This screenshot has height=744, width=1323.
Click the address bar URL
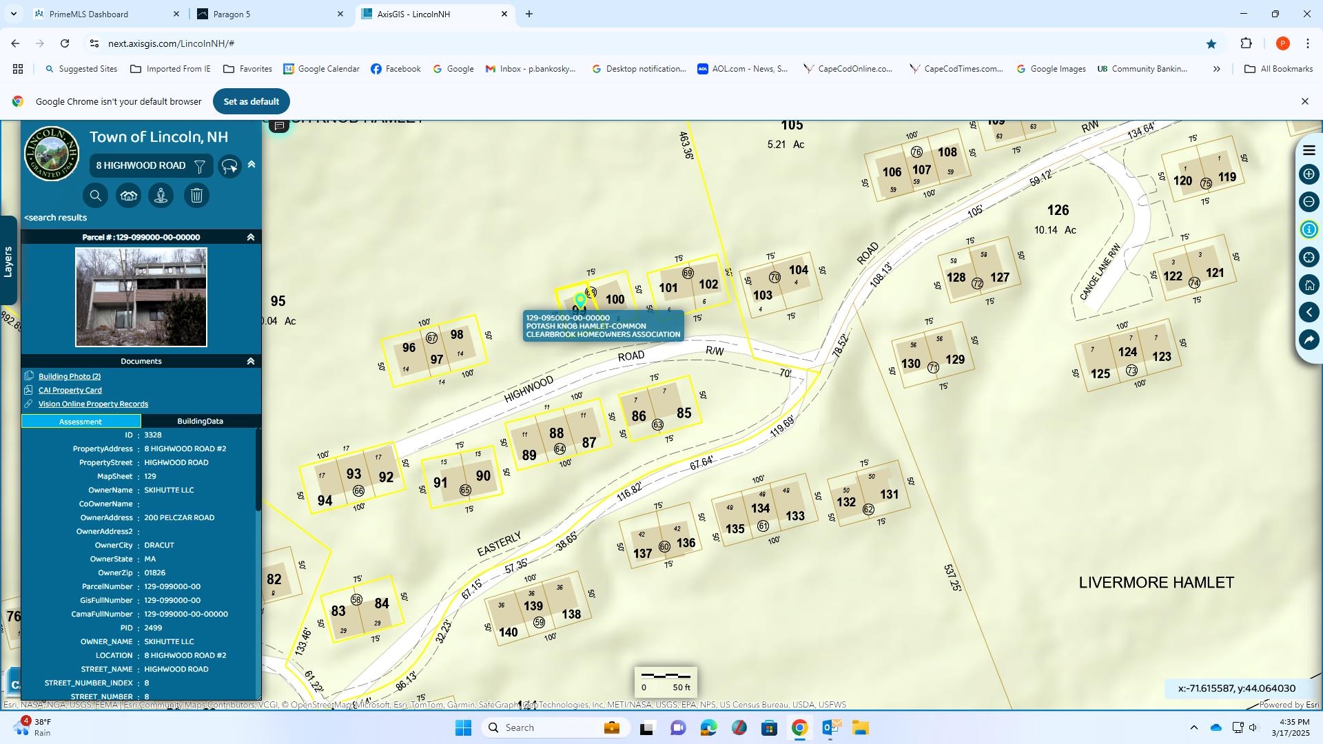tap(171, 43)
